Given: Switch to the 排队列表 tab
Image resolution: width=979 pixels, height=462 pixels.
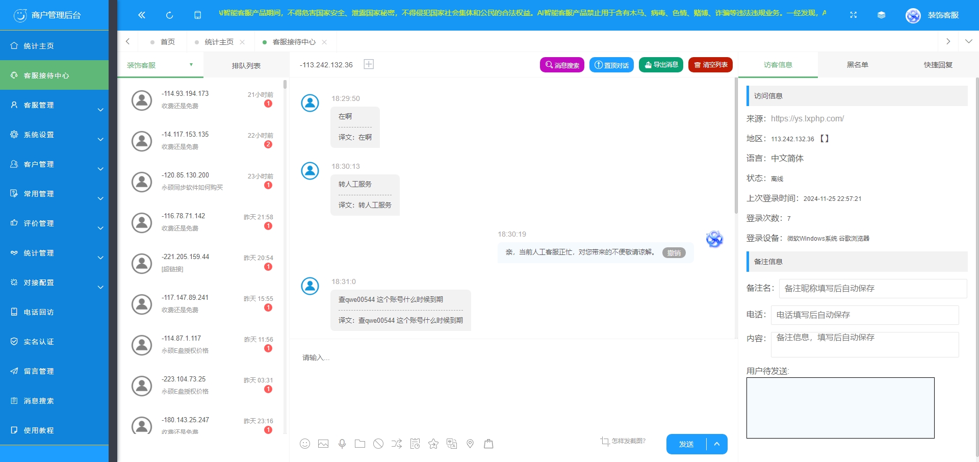Looking at the screenshot, I should pyautogui.click(x=246, y=66).
